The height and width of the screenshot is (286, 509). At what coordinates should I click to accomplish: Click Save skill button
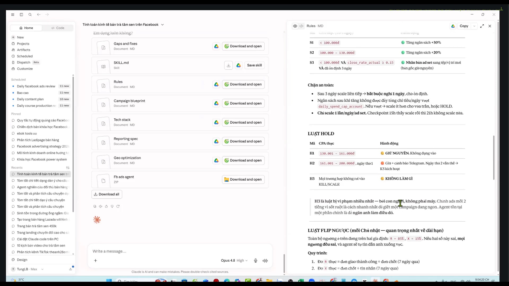254,65
